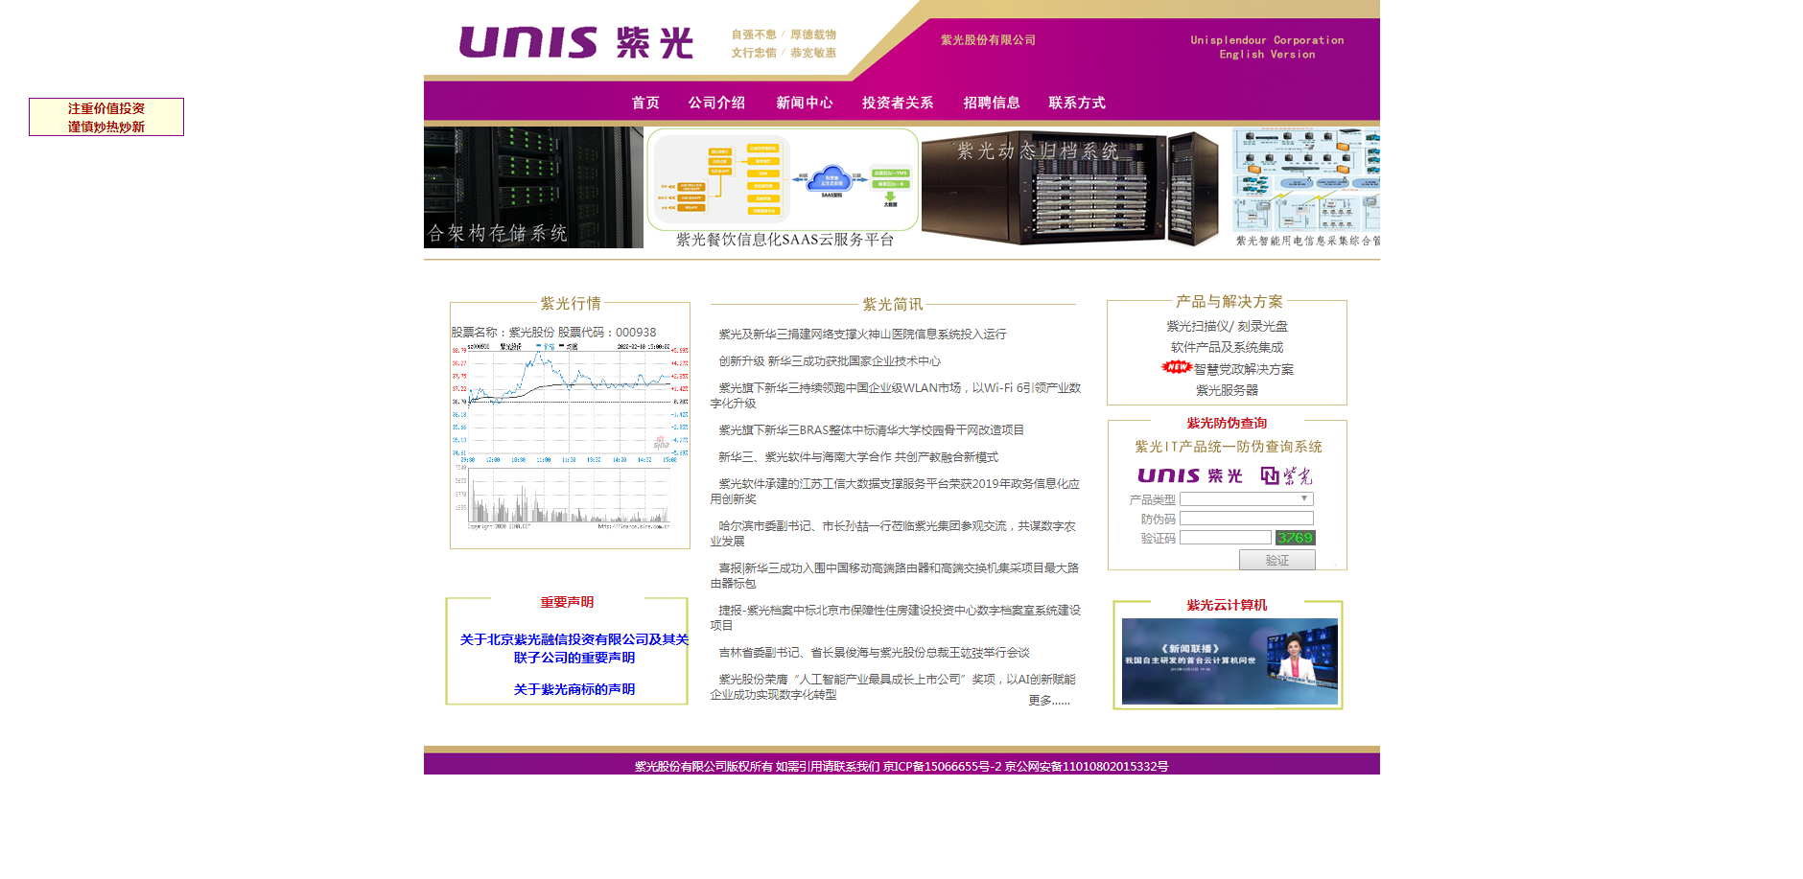The height and width of the screenshot is (879, 1803).
Task: Click the 紫光IT产品统一防伪查询系统 title
Action: (1228, 447)
